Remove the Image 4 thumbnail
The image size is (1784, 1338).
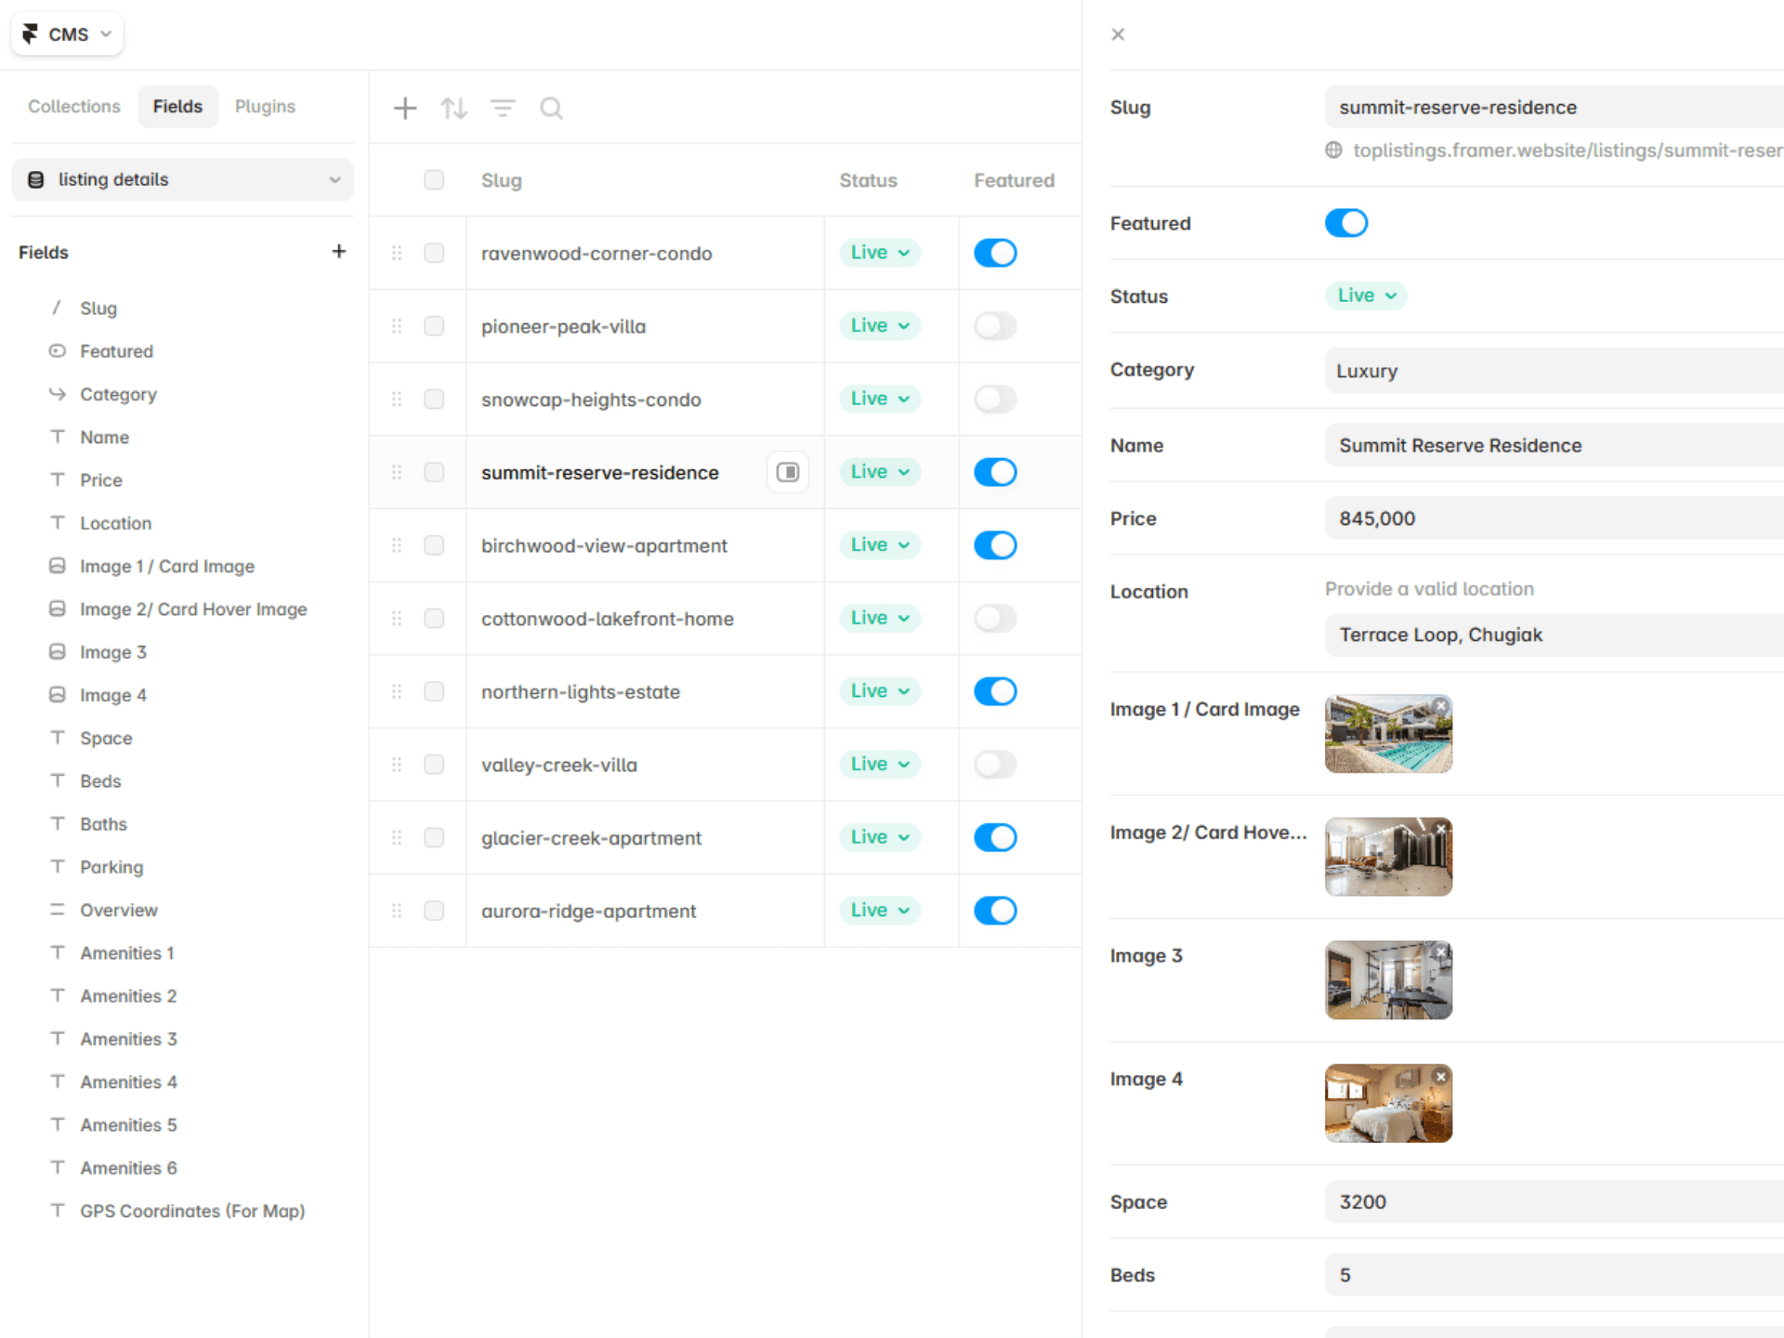[x=1441, y=1076]
